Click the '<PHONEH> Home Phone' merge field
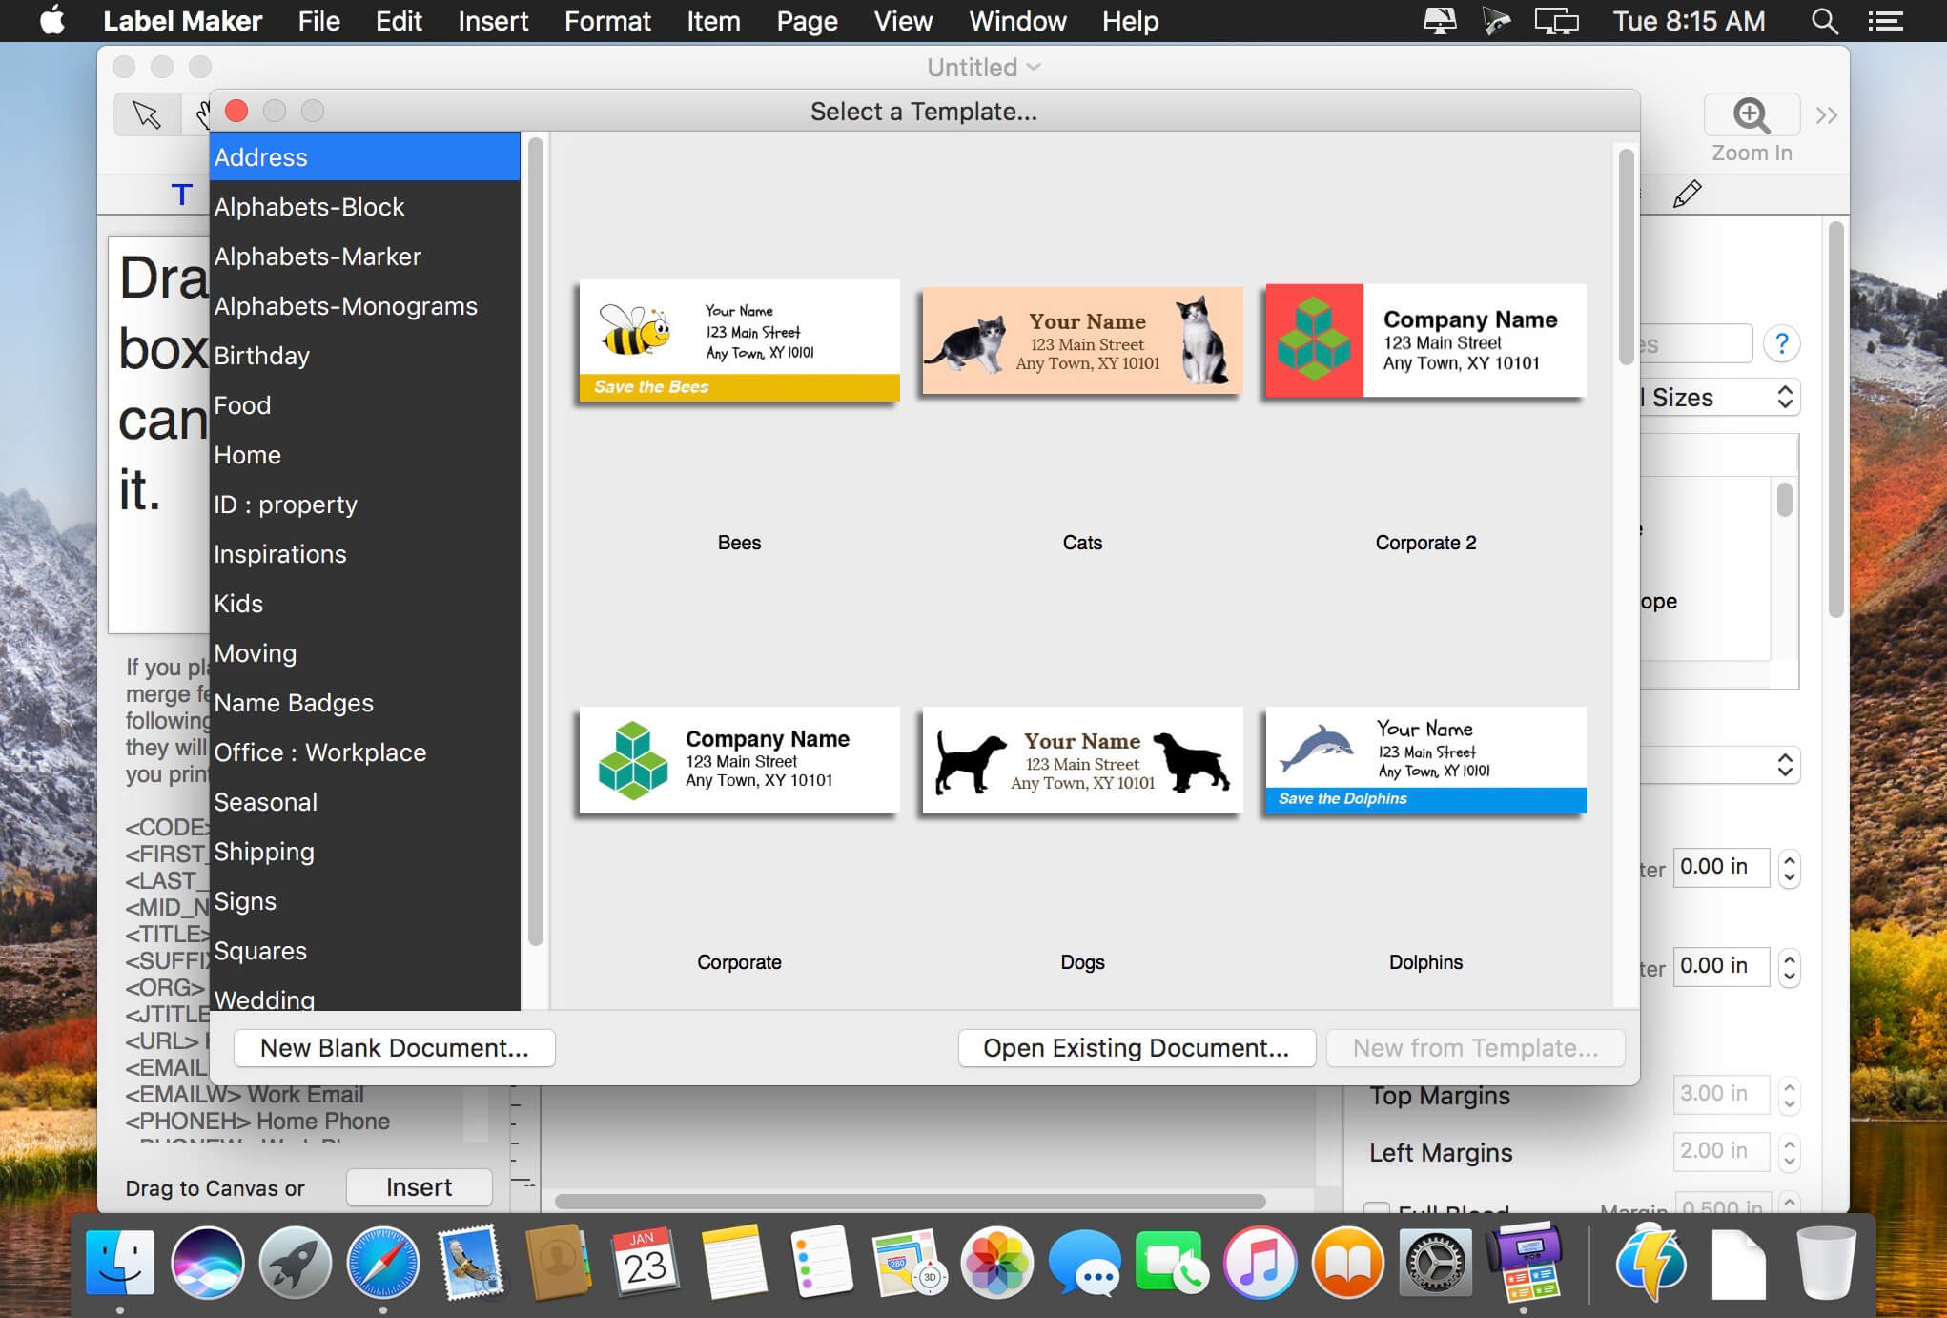Image resolution: width=1947 pixels, height=1318 pixels. point(257,1121)
